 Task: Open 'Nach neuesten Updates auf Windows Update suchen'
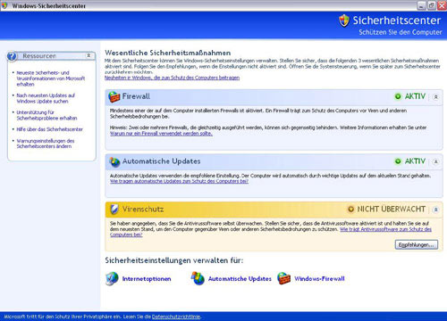(x=46, y=98)
